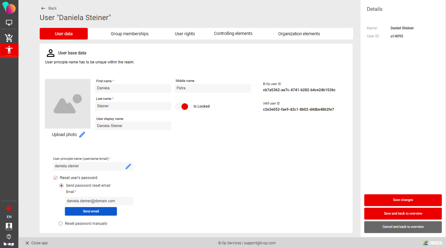Click the user profile avatar icon in the sidebar

click(9, 226)
